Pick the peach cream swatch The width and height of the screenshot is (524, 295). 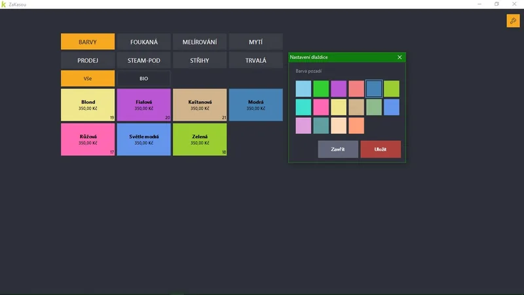tap(339, 125)
